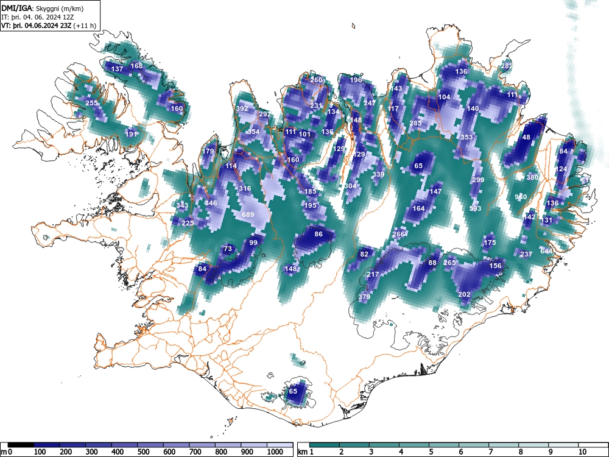Click the visibility value 156 on the map
Screen dimensions: 609x457
[x=495, y=266]
